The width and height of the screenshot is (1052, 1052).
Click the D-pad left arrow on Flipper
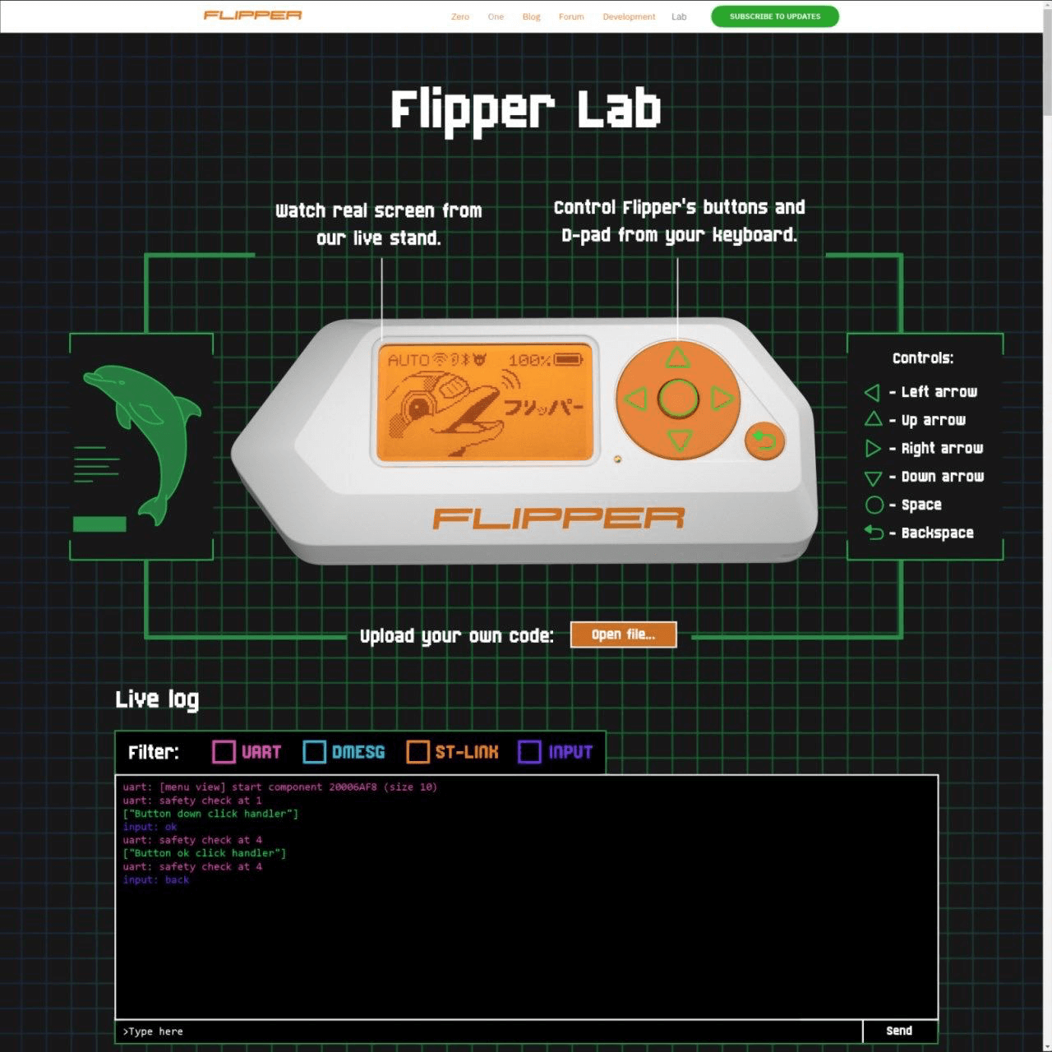634,400
